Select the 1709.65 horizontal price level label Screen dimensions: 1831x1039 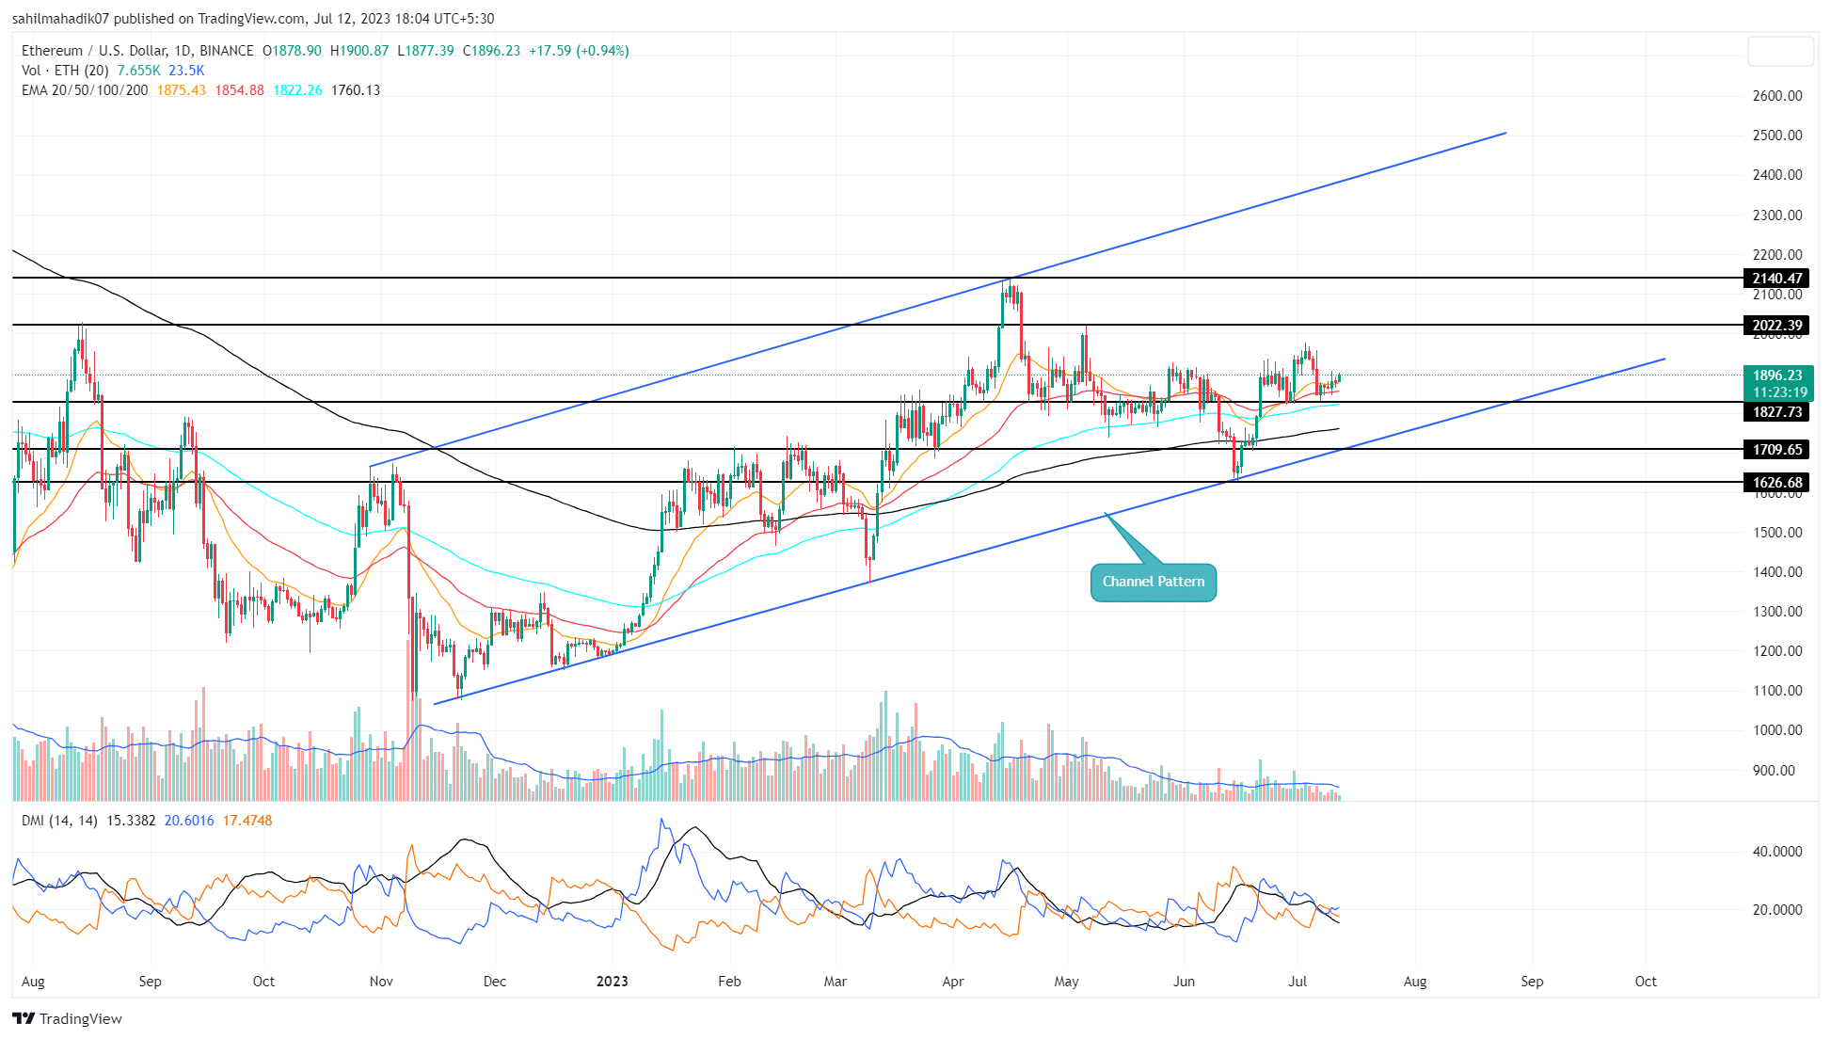coord(1776,449)
